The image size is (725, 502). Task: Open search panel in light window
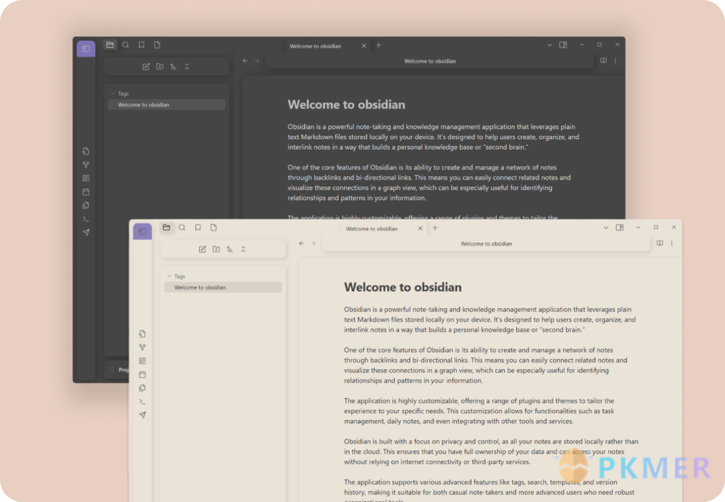pyautogui.click(x=182, y=227)
